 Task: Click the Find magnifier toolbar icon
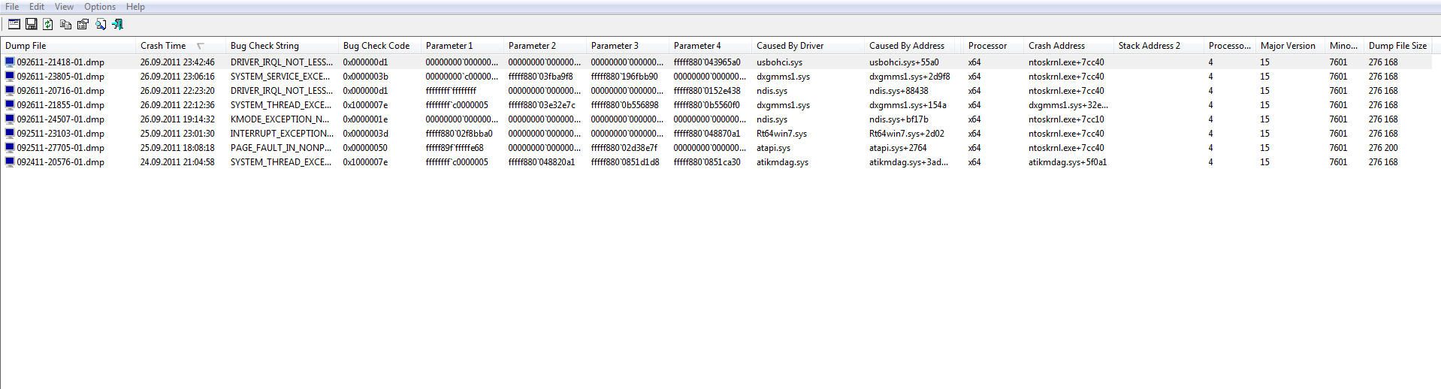pyautogui.click(x=101, y=24)
